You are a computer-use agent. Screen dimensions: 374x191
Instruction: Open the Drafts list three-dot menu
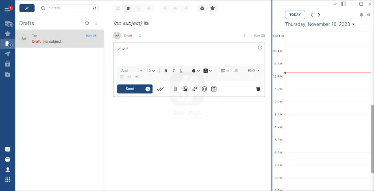pyautogui.click(x=96, y=23)
